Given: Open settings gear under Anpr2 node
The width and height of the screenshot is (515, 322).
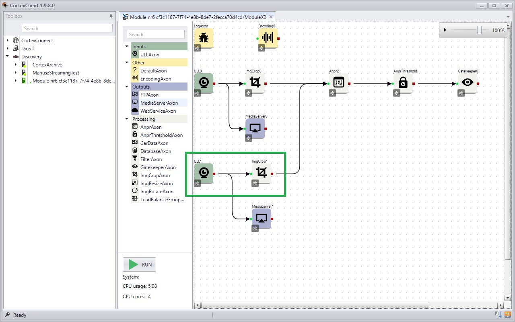Looking at the screenshot, I should click(332, 93).
